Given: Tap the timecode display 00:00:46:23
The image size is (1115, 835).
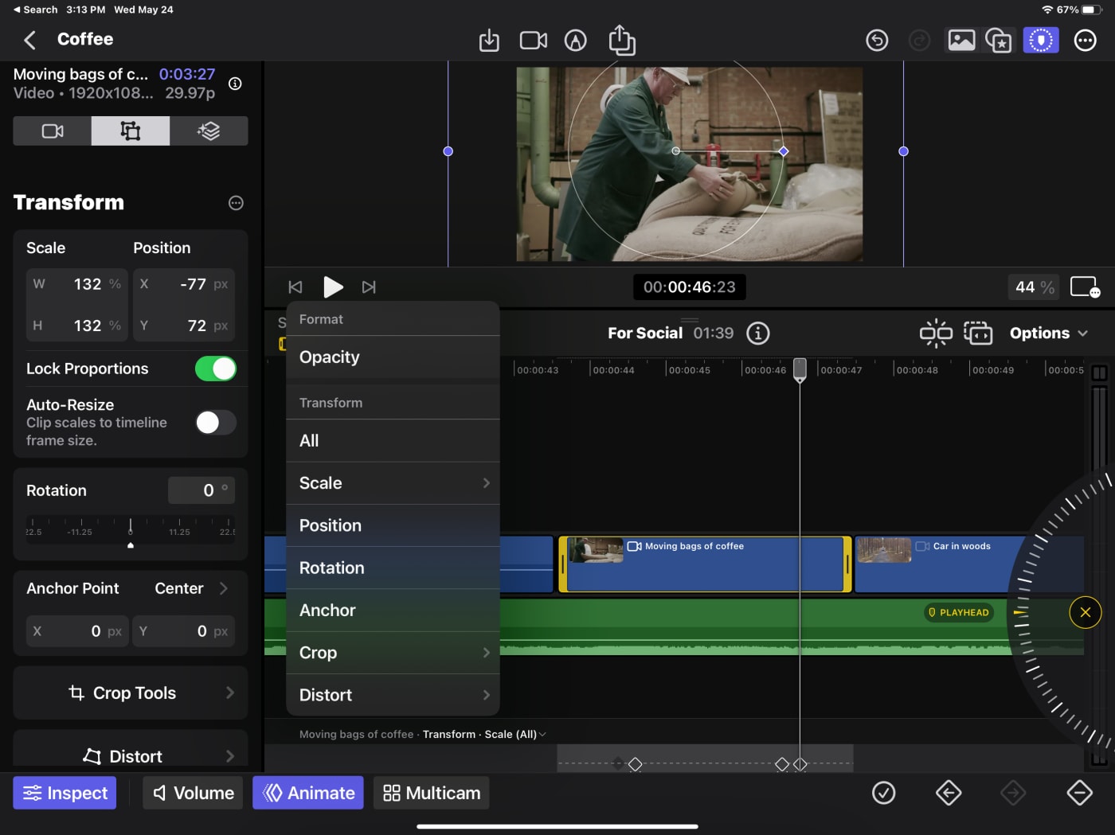Looking at the screenshot, I should click(x=690, y=287).
